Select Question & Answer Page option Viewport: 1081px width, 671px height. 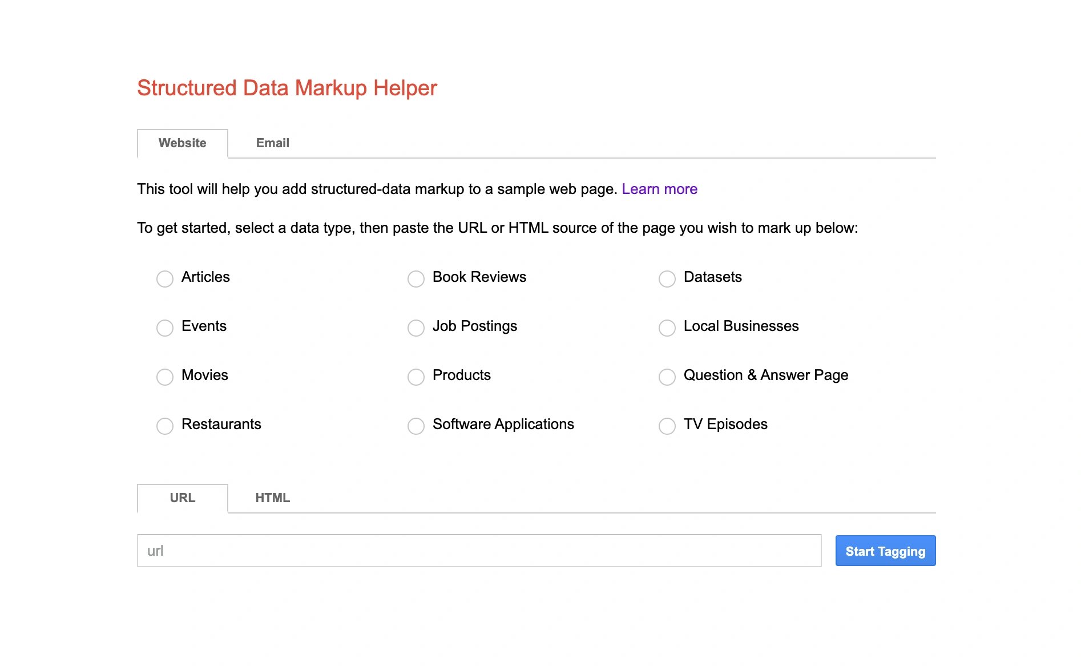pos(667,377)
